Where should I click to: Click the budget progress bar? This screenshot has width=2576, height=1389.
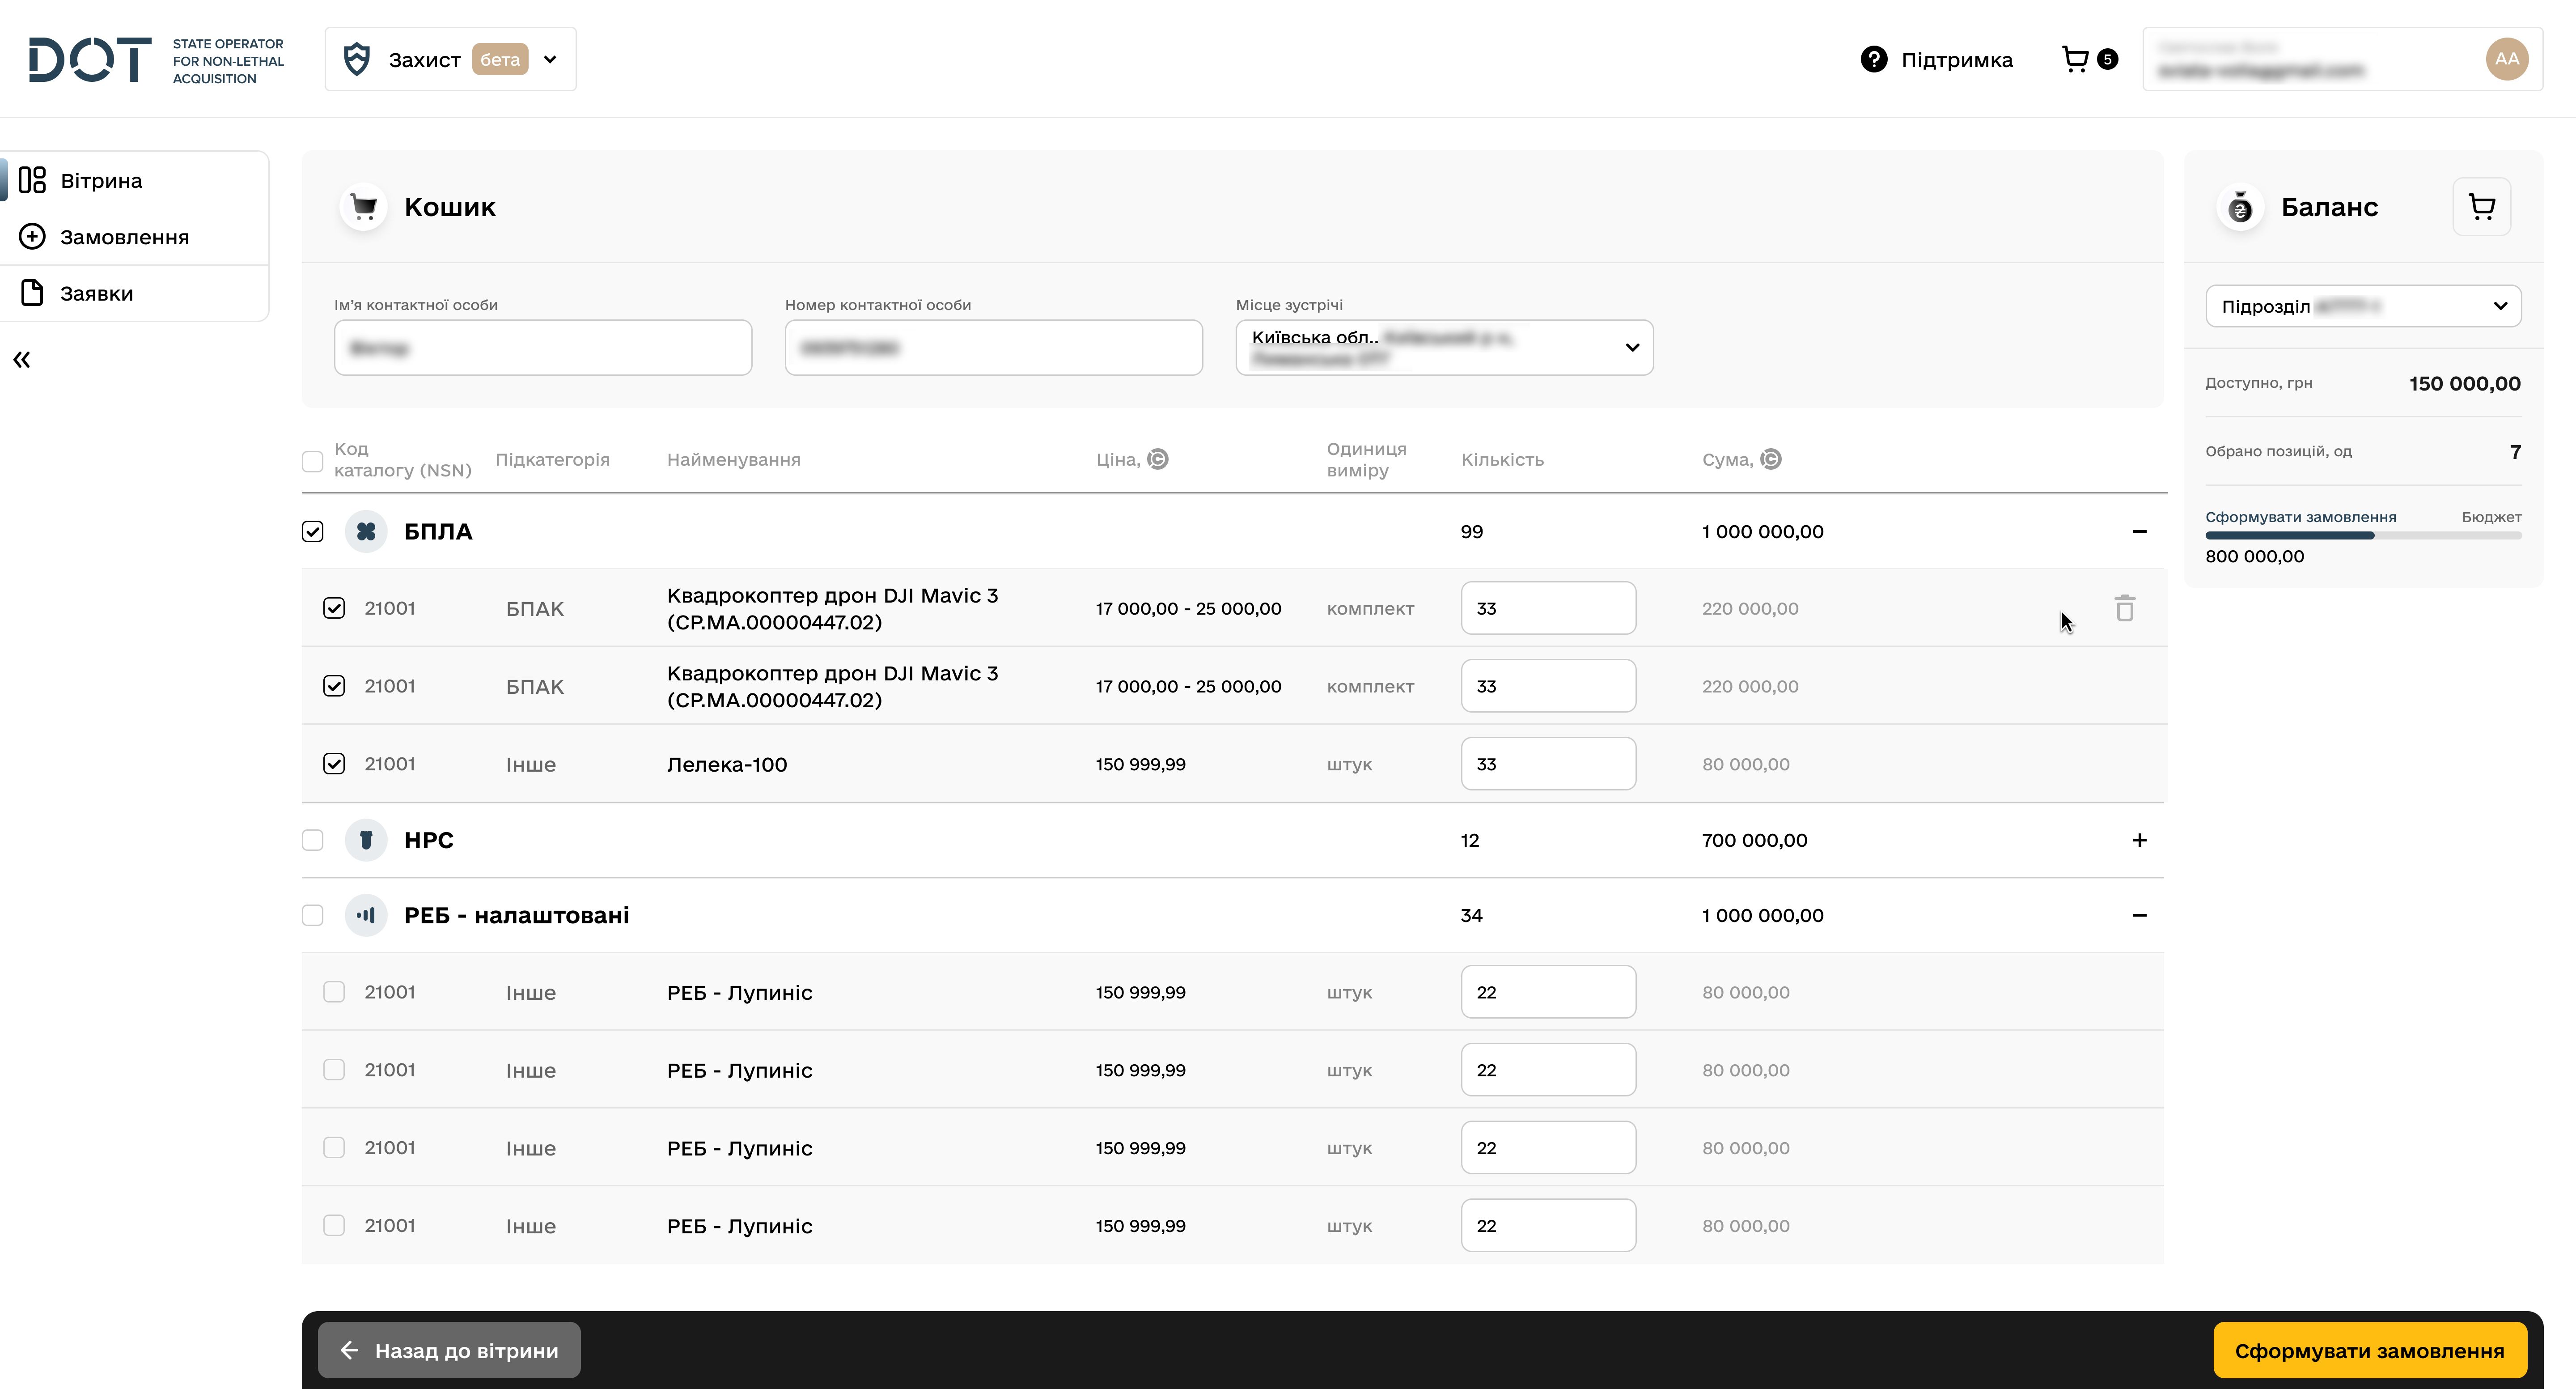2363,536
